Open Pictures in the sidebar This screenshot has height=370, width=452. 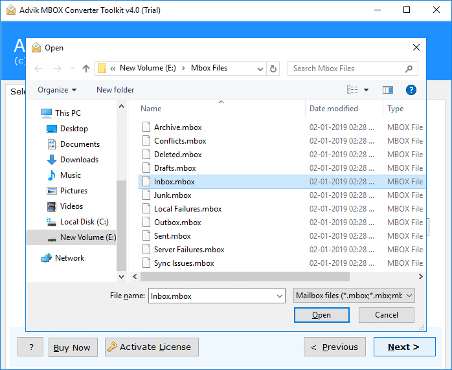(x=67, y=191)
